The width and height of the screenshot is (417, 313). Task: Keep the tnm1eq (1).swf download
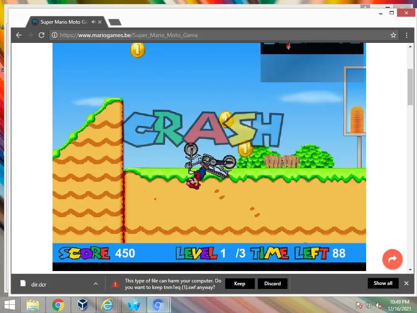point(239,284)
